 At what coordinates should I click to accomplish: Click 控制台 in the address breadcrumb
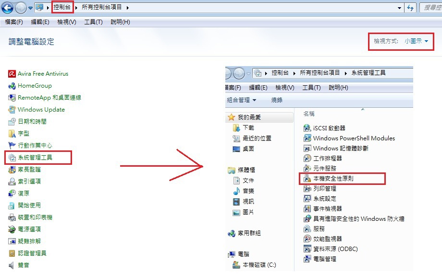click(x=62, y=7)
